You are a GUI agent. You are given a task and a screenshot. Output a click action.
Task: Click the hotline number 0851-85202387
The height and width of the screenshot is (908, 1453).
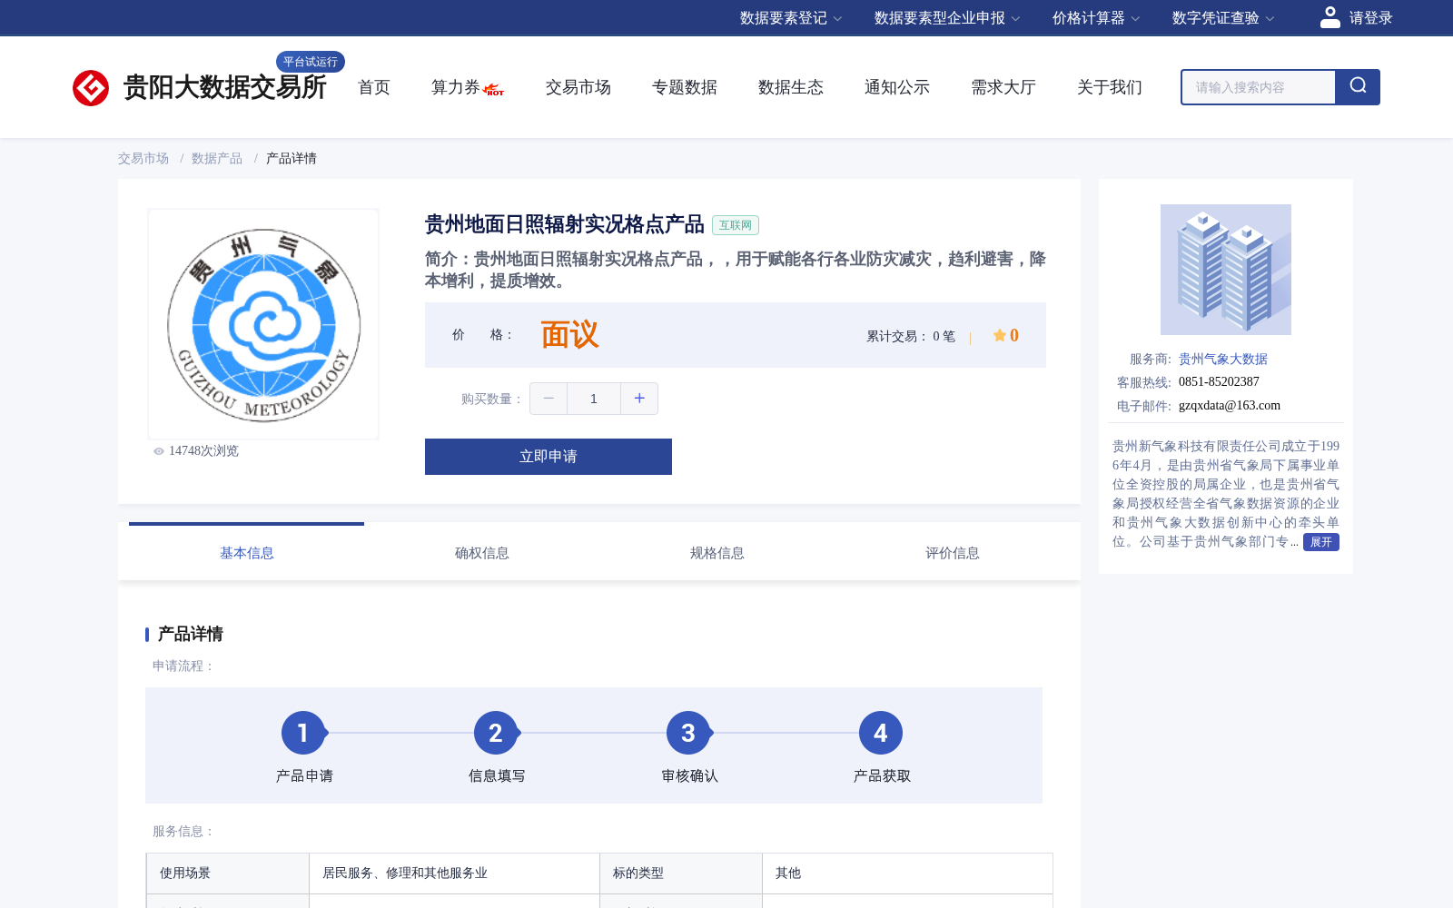(x=1219, y=382)
